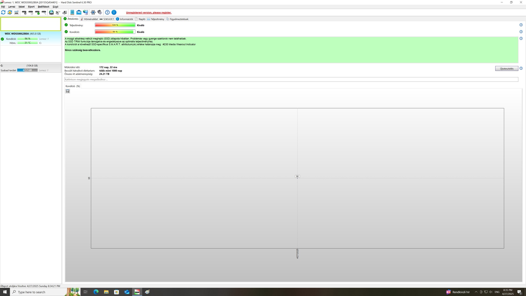Open the Riport menu
Image resolution: width=526 pixels, height=296 pixels.
pyautogui.click(x=31, y=7)
